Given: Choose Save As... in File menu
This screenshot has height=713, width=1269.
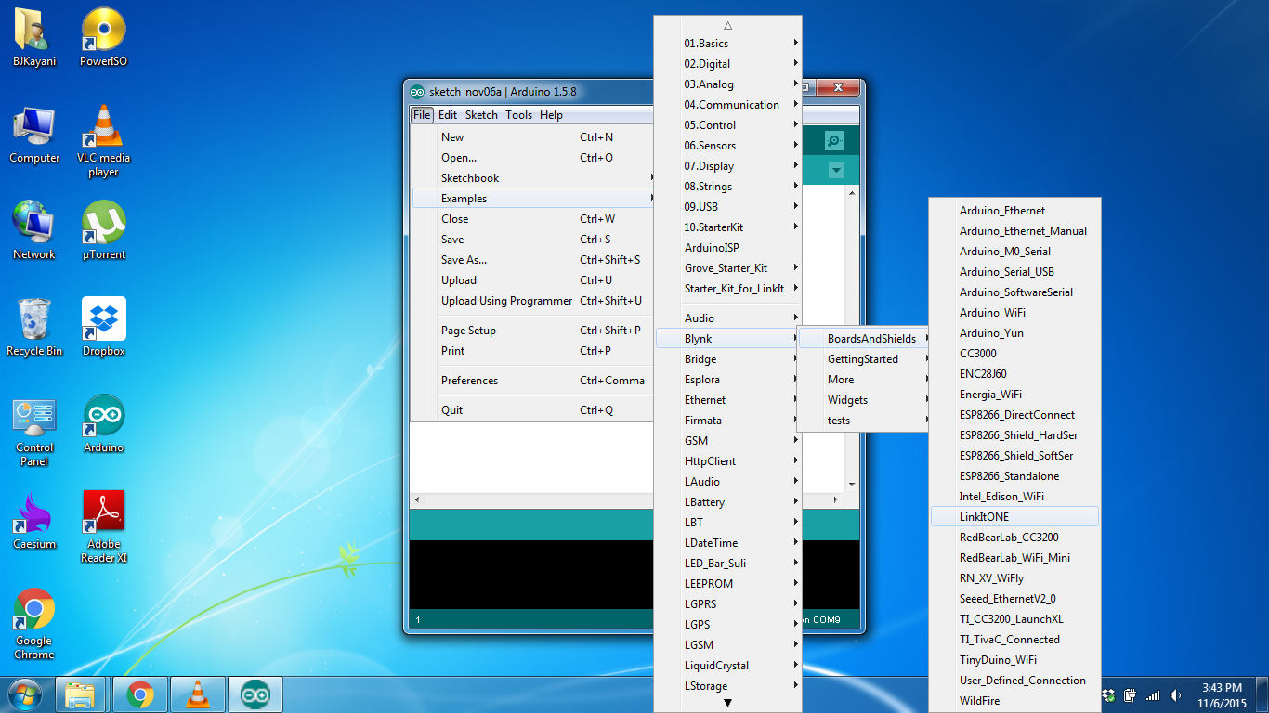Looking at the screenshot, I should pyautogui.click(x=533, y=260).
